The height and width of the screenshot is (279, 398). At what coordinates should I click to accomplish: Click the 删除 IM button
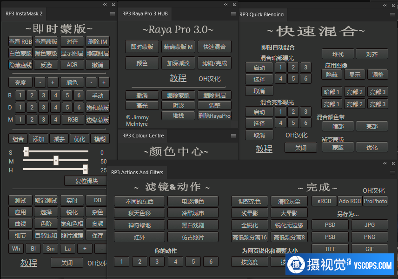tap(98, 42)
